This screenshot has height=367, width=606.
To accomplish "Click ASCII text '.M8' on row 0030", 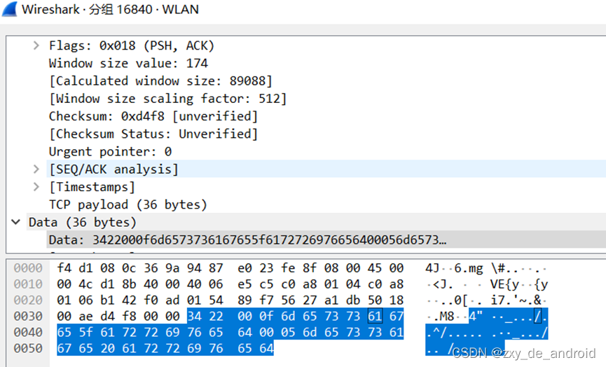I will (443, 317).
